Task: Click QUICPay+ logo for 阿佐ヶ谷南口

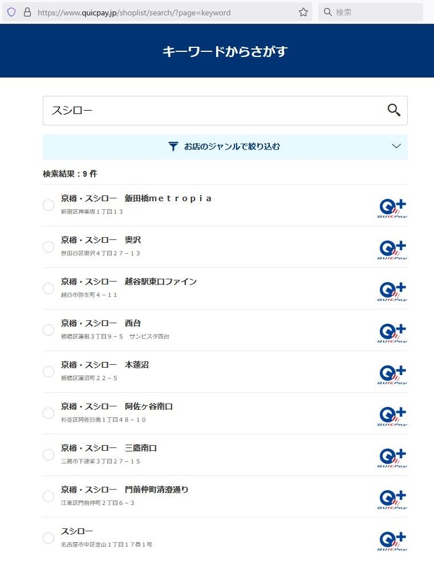Action: coord(392,416)
